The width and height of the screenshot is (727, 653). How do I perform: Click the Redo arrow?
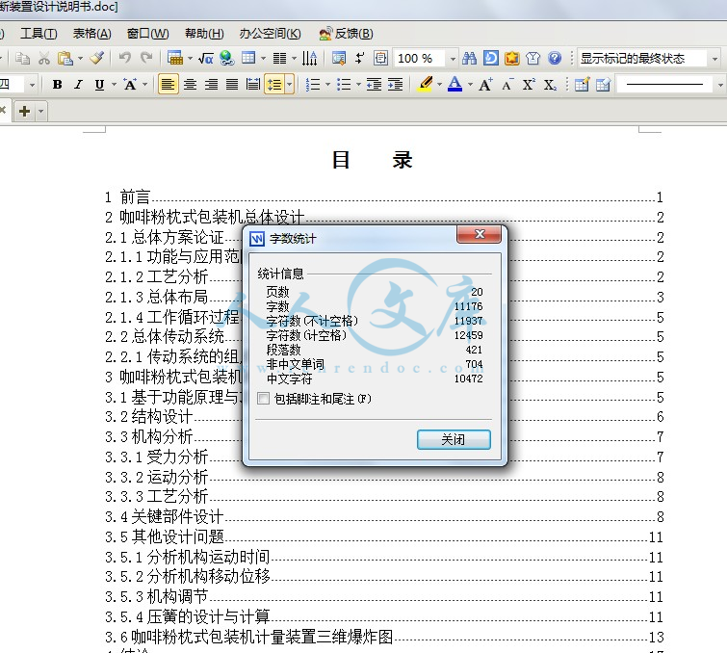[146, 58]
